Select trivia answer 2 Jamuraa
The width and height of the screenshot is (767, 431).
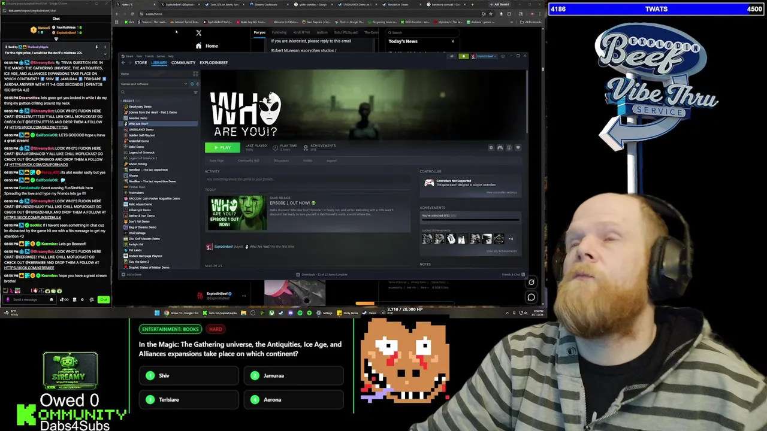click(x=294, y=376)
